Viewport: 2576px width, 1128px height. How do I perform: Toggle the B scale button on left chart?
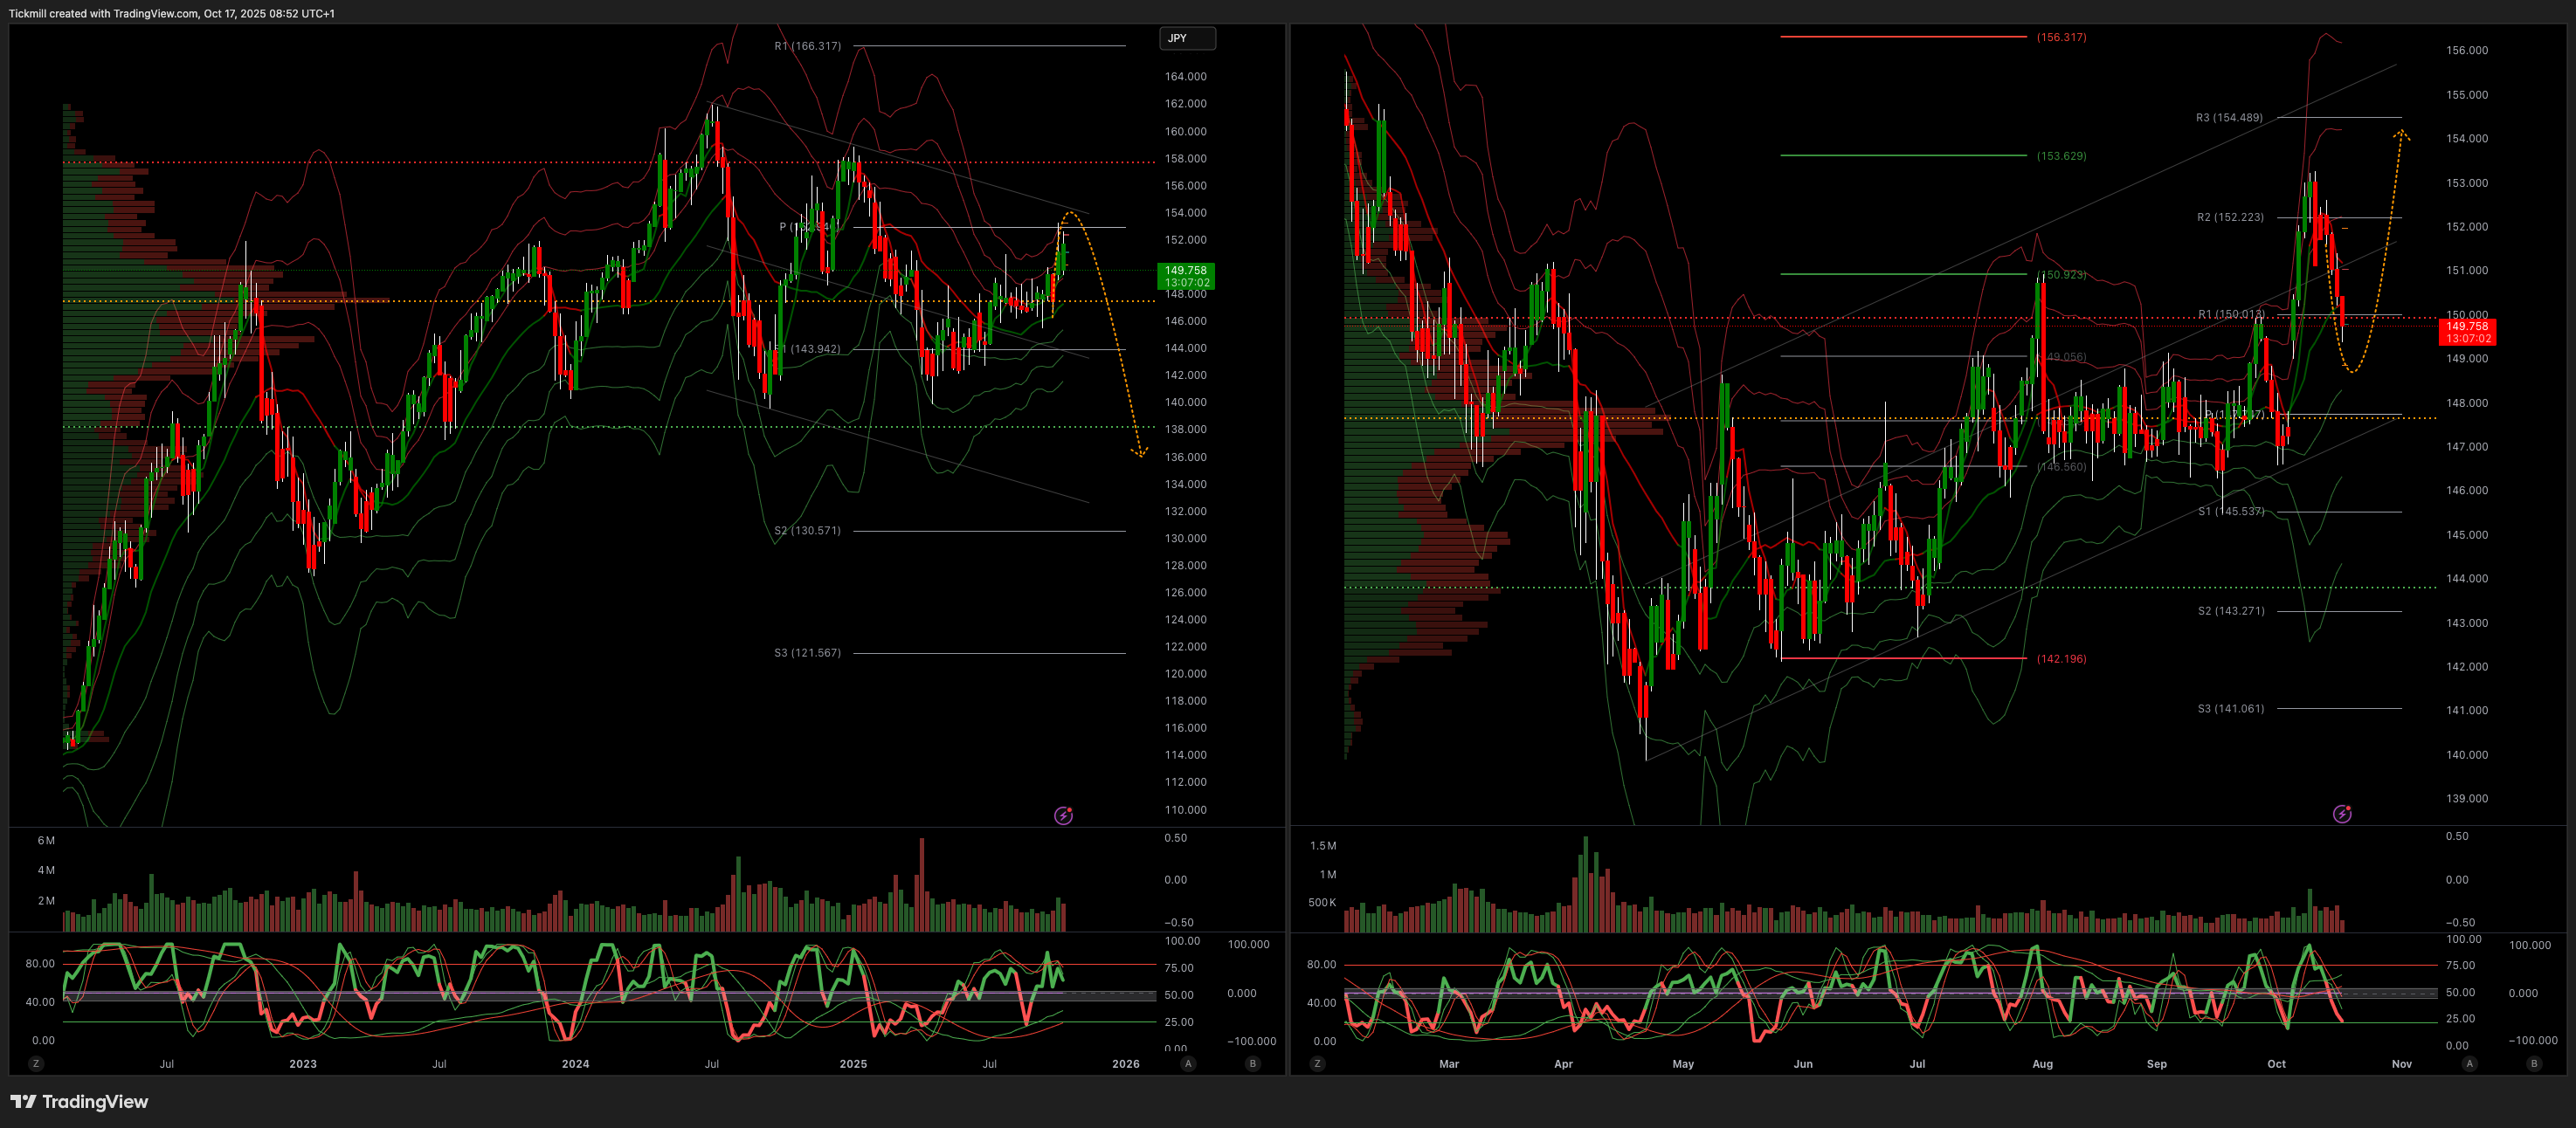(x=1252, y=1064)
